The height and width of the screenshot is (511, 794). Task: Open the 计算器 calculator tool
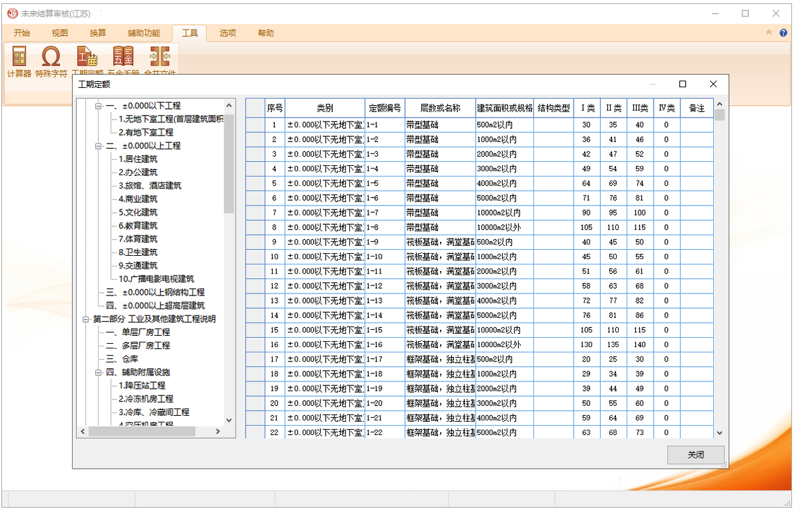(19, 61)
